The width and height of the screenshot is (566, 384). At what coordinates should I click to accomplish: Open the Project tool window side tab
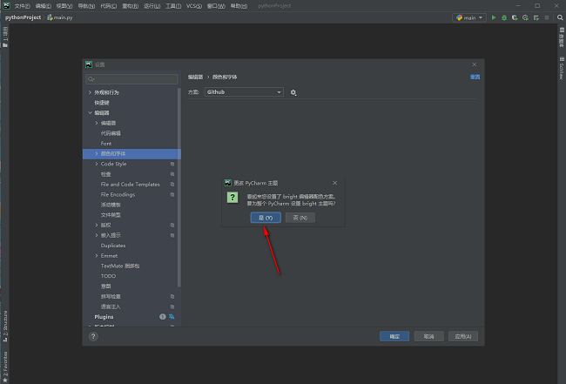pos(5,37)
